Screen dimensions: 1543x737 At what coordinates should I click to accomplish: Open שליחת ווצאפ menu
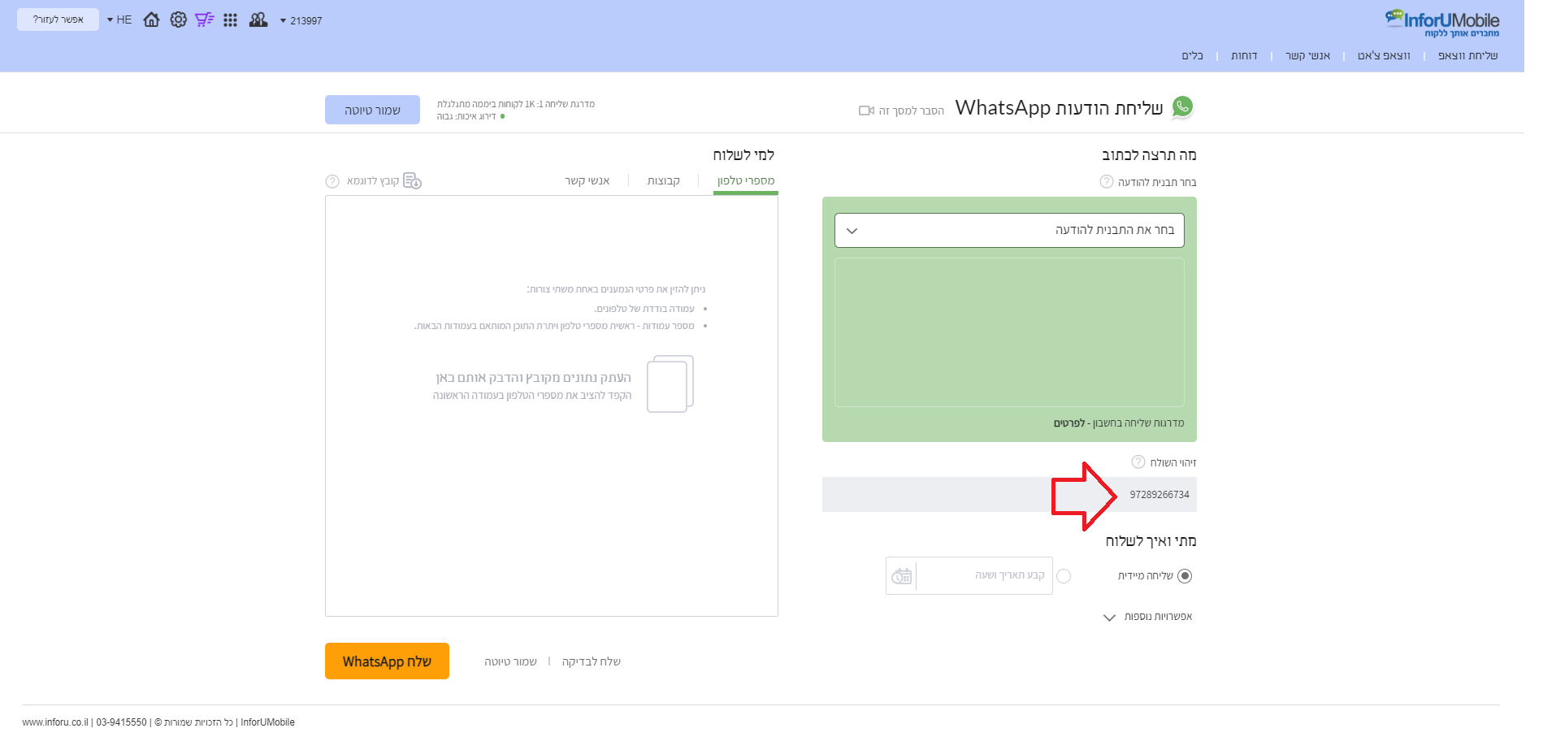[x=1467, y=55]
